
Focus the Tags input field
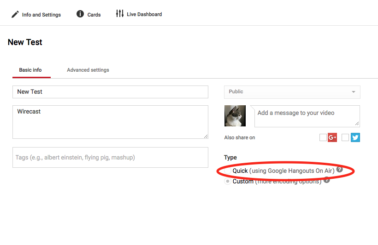click(x=110, y=157)
